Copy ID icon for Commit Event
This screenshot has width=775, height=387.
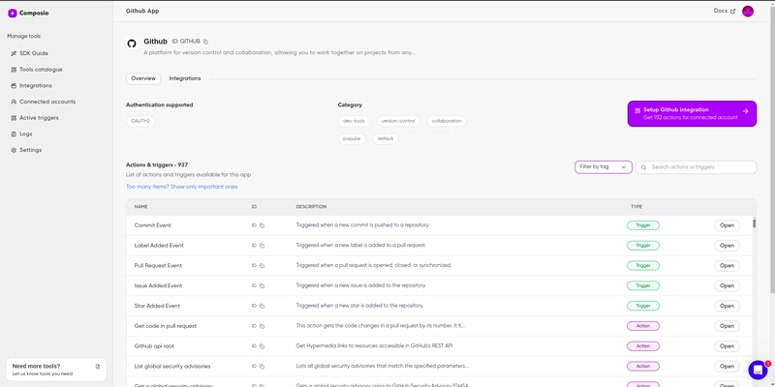point(262,225)
